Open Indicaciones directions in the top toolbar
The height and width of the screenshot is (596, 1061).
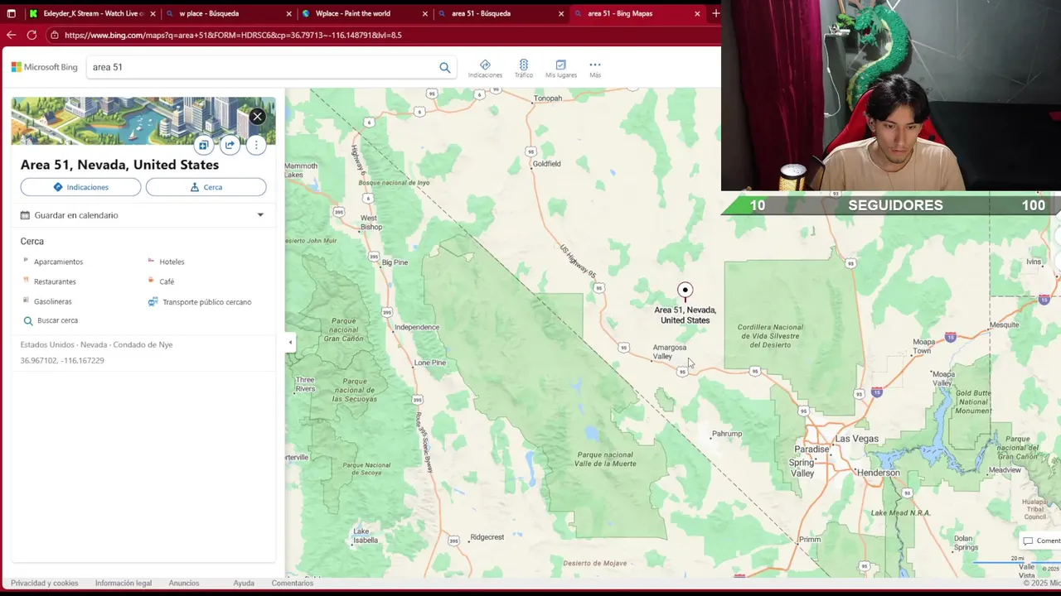click(485, 69)
